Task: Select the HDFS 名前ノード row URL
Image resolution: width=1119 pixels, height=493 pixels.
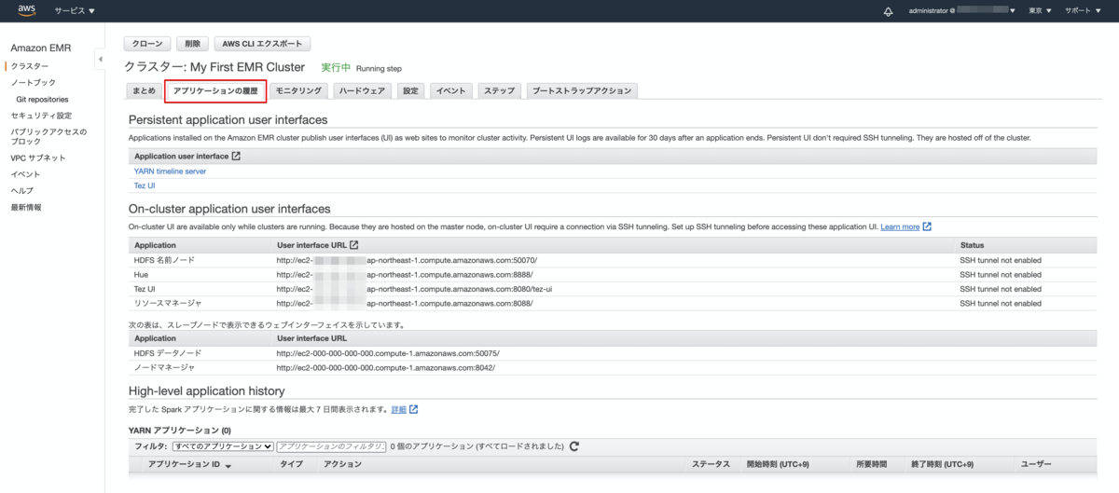Action: tap(407, 260)
